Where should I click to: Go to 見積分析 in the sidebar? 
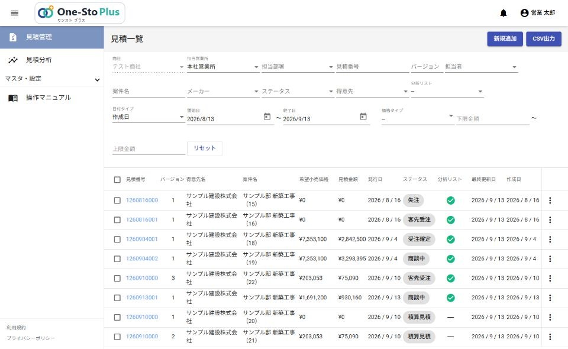click(52, 60)
